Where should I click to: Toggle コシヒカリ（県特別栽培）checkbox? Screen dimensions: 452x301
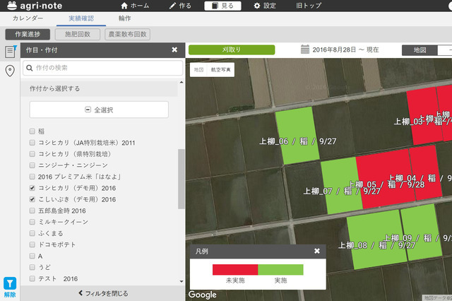pos(32,154)
